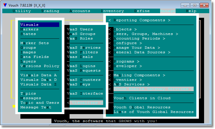Close the Vouch window
This screenshot has height=129, width=215.
(x=204, y=5)
